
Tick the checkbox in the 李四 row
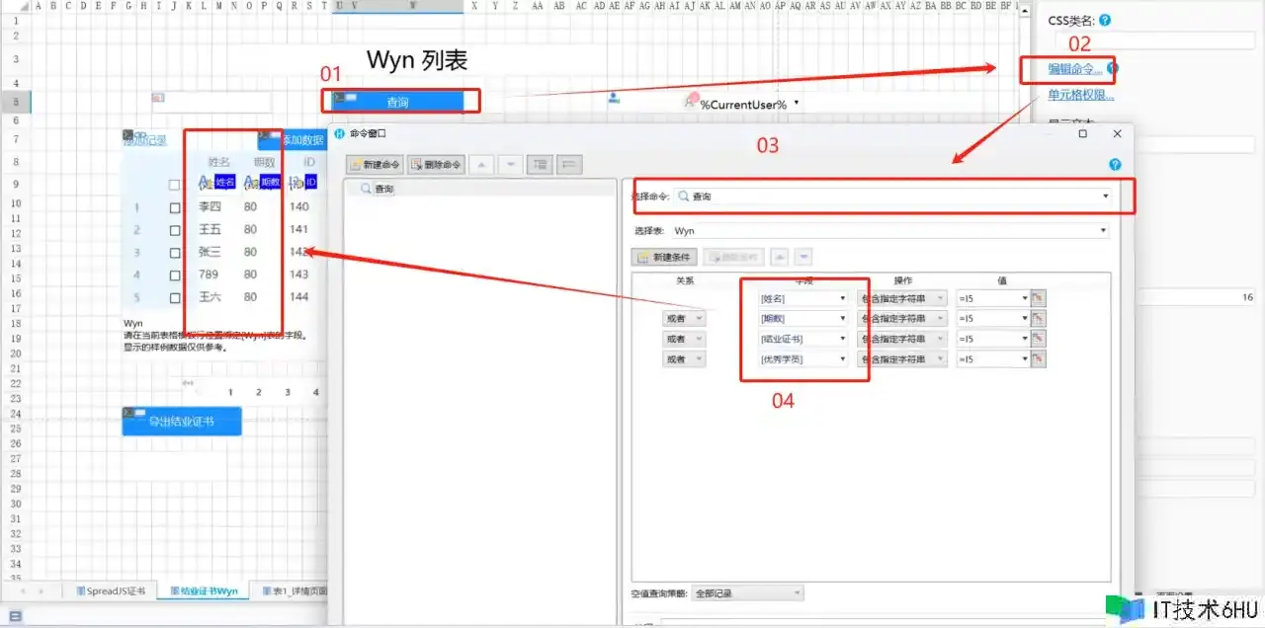(175, 207)
